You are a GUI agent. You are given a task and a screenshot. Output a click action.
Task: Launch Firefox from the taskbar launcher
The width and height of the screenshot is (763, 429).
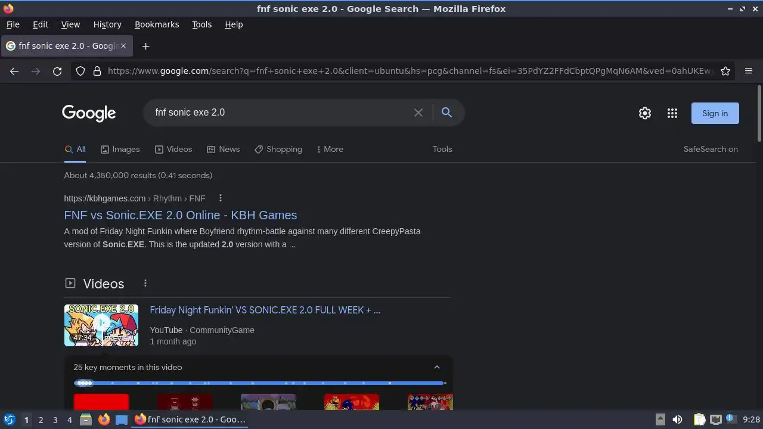click(104, 419)
